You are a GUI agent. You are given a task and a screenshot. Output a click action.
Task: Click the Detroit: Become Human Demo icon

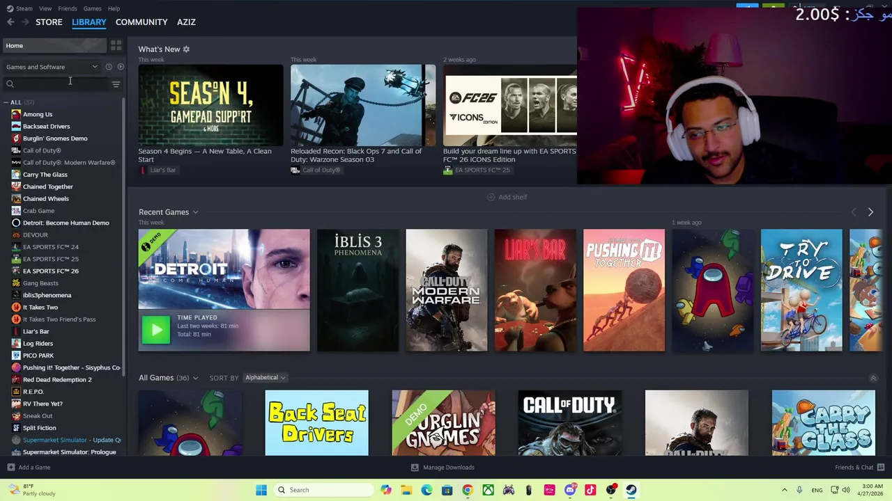point(16,223)
